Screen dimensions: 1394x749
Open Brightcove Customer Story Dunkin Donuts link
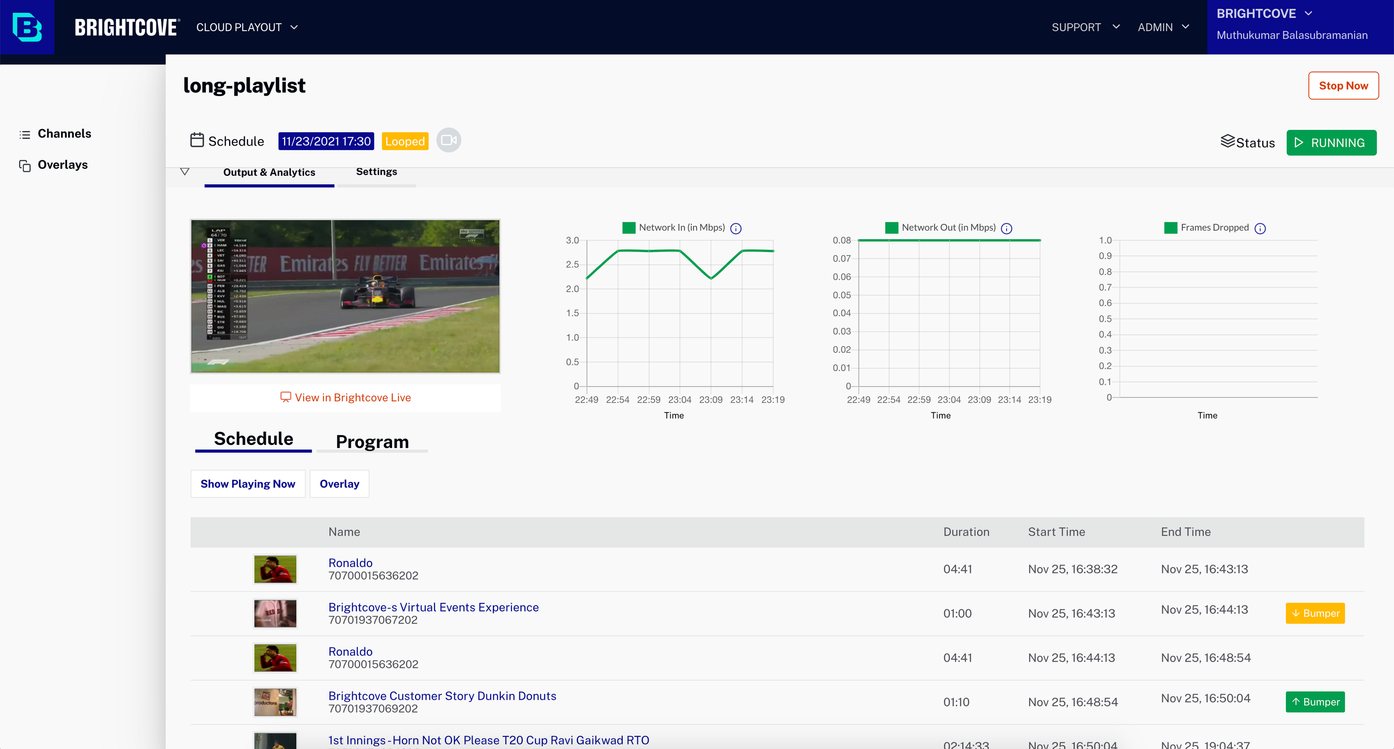pos(442,696)
